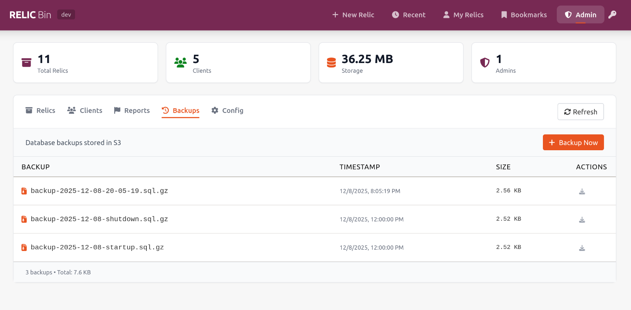Click the 1 Admins count

pyautogui.click(x=499, y=59)
